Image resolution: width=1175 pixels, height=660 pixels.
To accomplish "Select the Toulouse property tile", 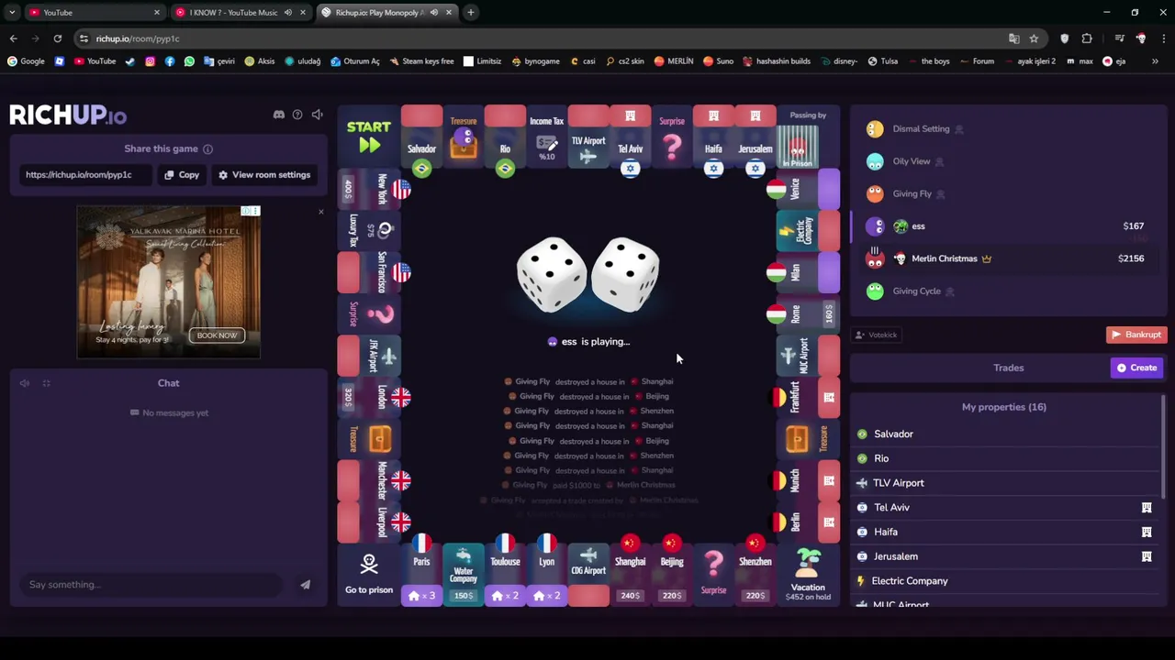I will pos(505,575).
